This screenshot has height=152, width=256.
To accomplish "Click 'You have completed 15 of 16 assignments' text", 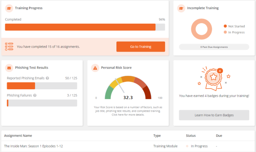I will coord(48,47).
